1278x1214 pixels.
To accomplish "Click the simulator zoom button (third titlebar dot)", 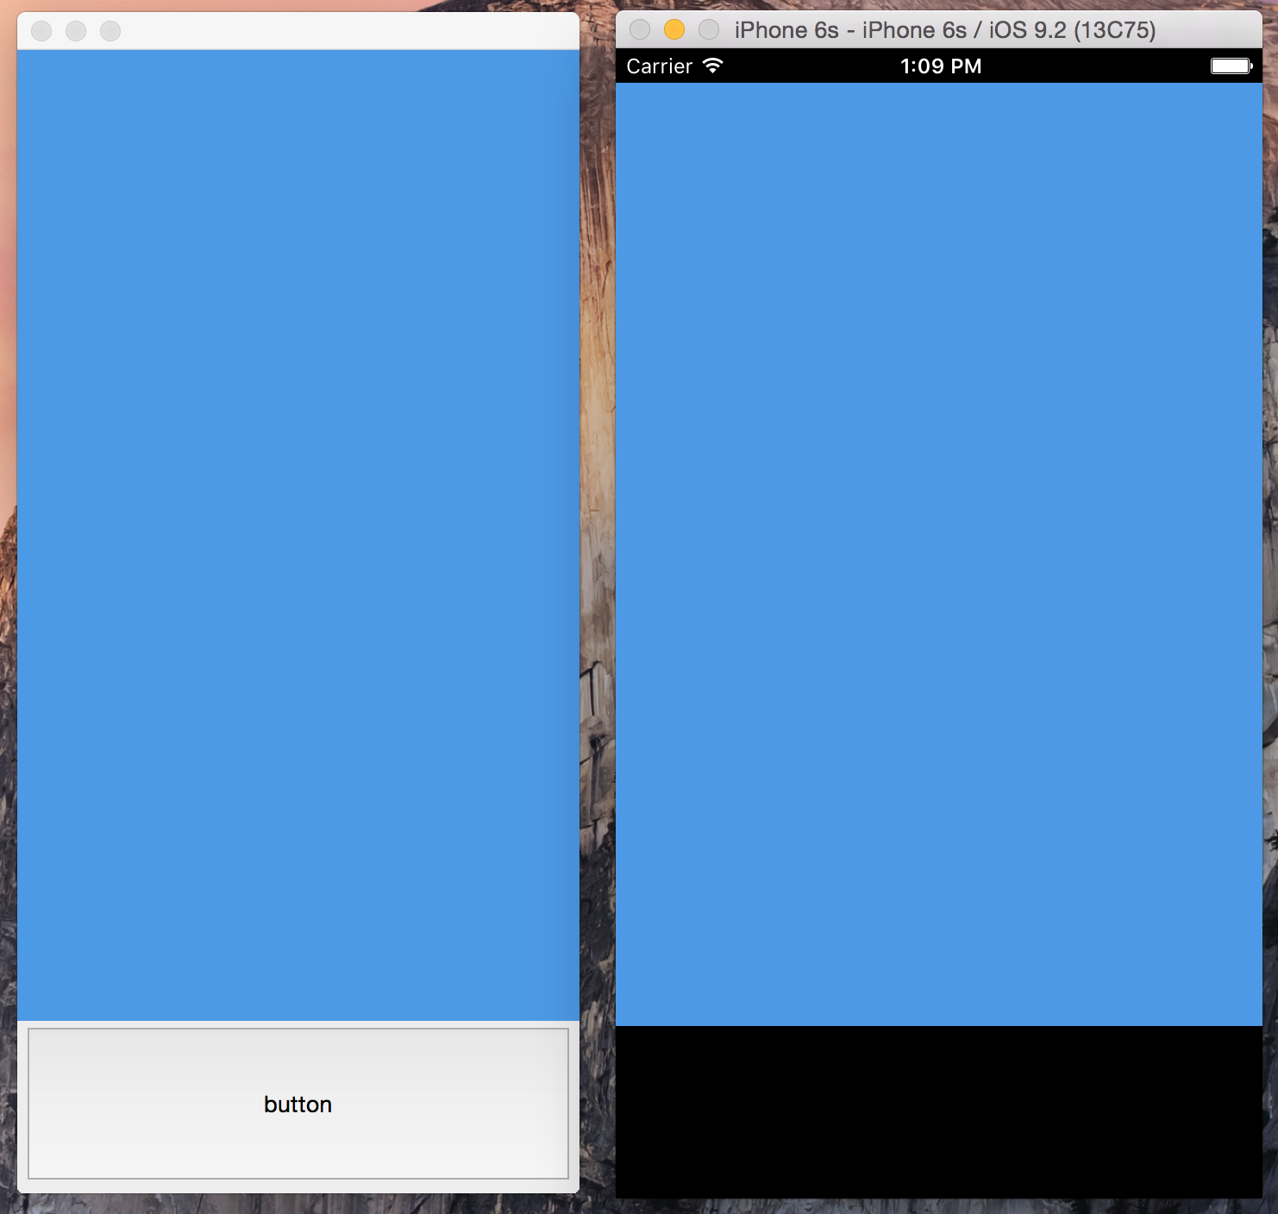I will [709, 30].
